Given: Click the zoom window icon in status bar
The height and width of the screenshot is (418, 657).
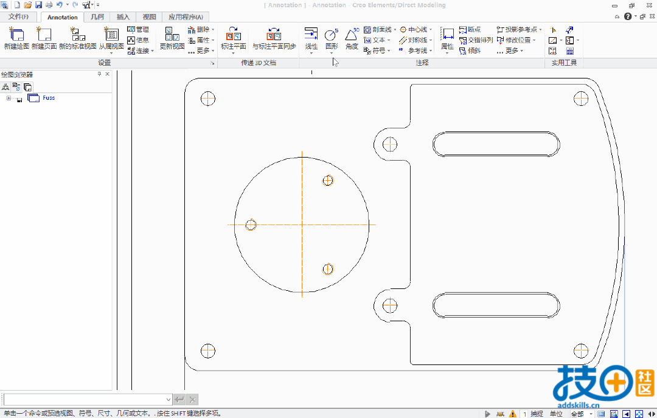Looking at the screenshot, I should click(x=614, y=414).
